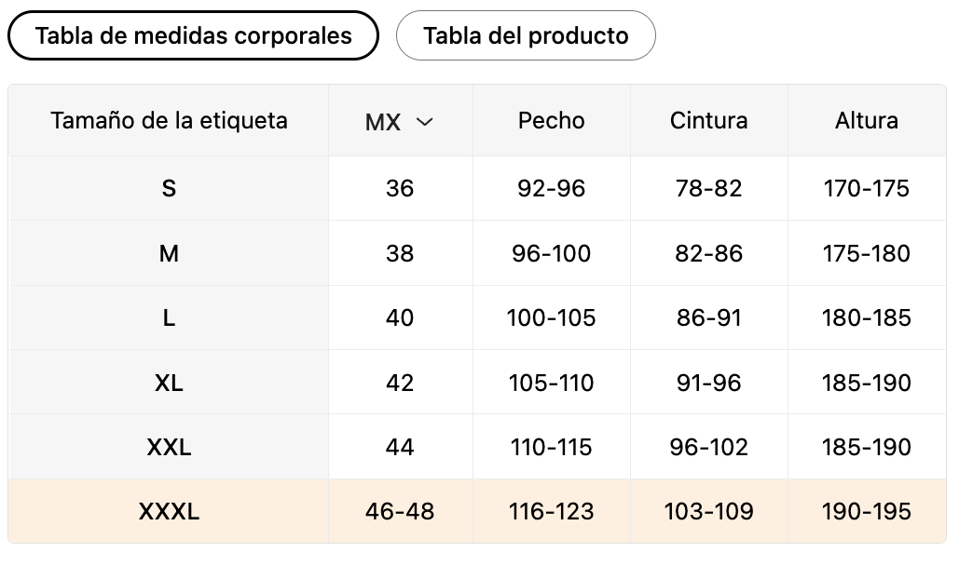The width and height of the screenshot is (973, 566).
Task: Select the L size row label
Action: click(x=169, y=318)
